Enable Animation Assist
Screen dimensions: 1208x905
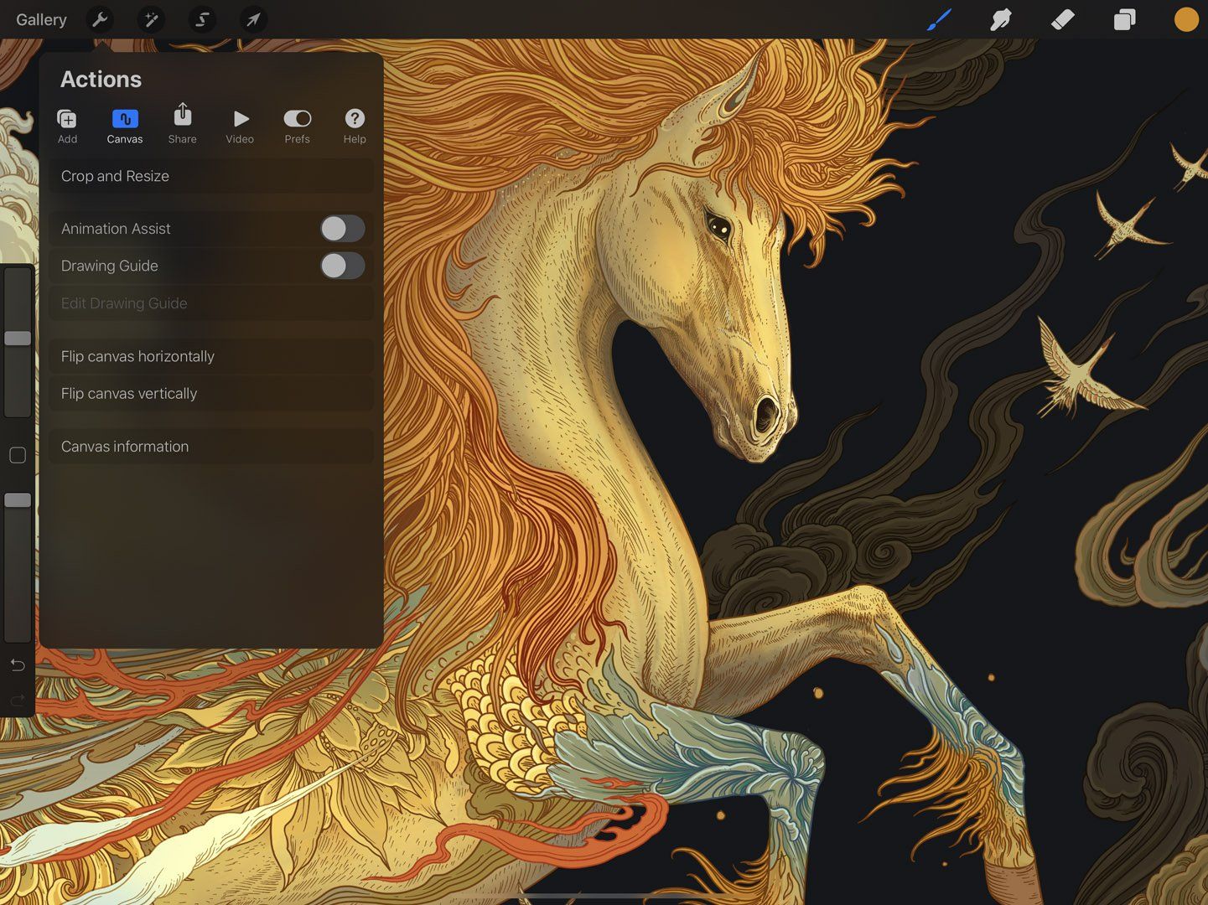click(343, 228)
